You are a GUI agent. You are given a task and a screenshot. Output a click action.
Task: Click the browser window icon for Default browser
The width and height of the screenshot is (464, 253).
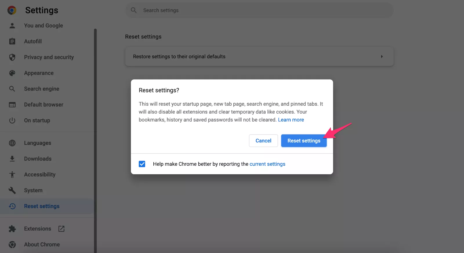(x=12, y=105)
